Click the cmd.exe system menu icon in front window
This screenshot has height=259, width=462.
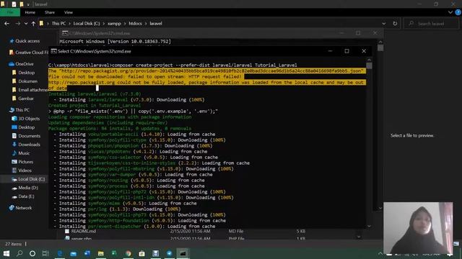click(53, 51)
